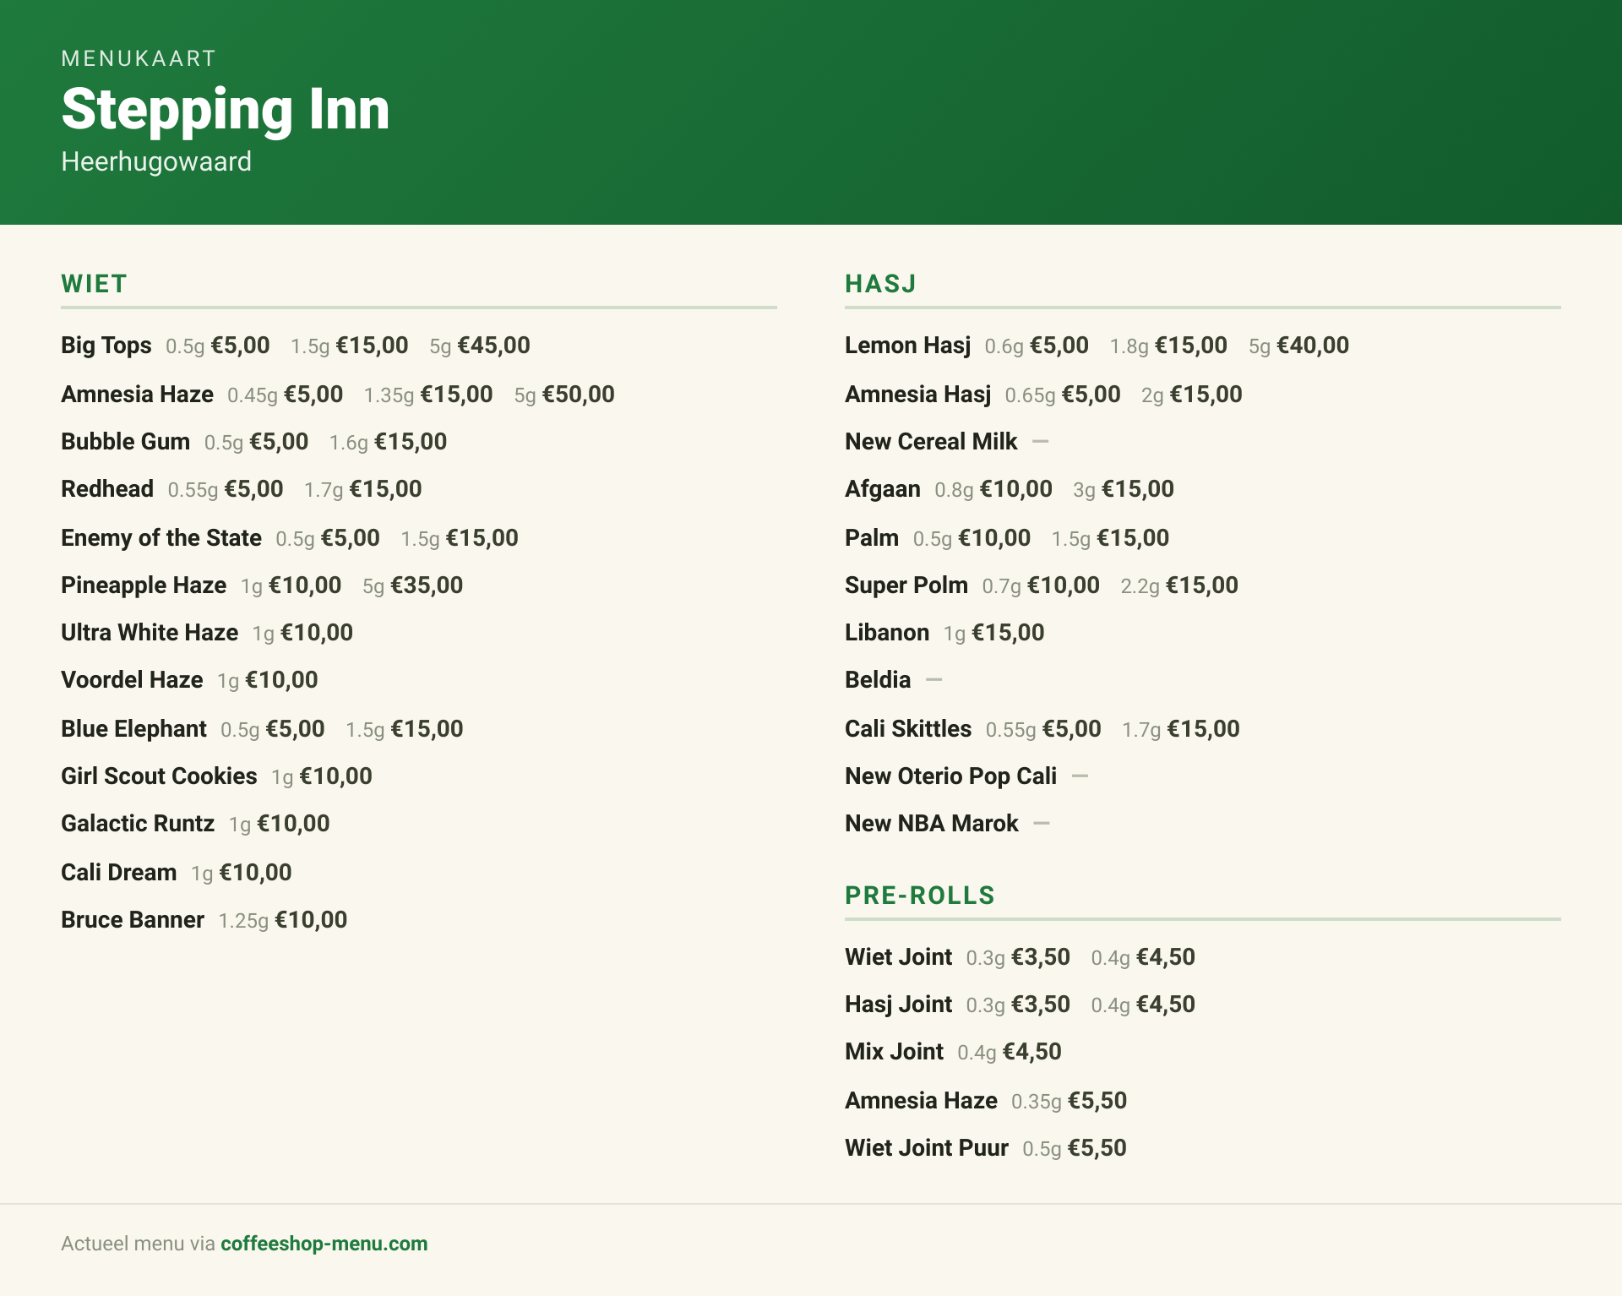Click Enemy of the State item

pyautogui.click(x=161, y=538)
